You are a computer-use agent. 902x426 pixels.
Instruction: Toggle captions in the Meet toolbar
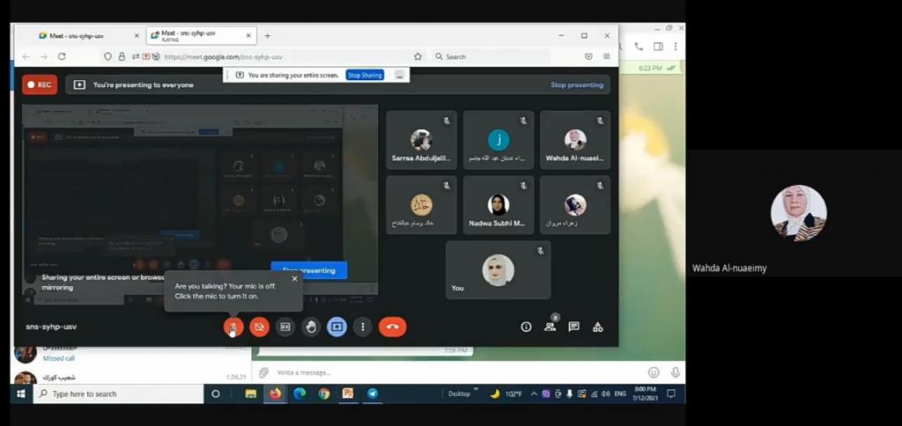coord(285,327)
